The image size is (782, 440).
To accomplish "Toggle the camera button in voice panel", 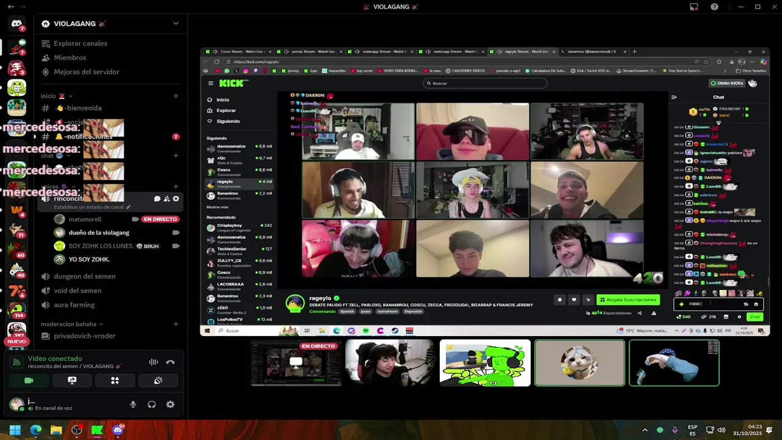I will (x=28, y=380).
